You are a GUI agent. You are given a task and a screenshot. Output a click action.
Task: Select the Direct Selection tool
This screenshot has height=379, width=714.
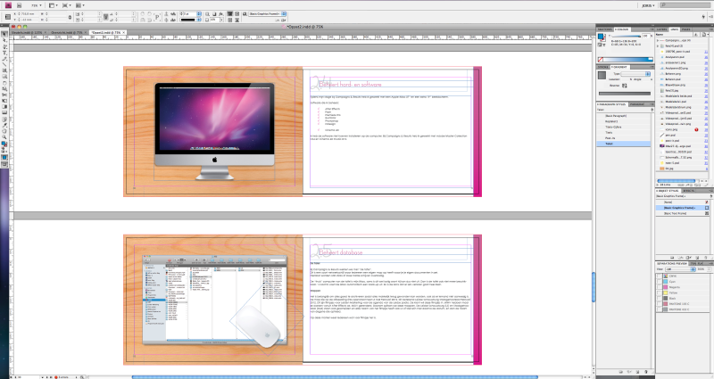(x=4, y=40)
